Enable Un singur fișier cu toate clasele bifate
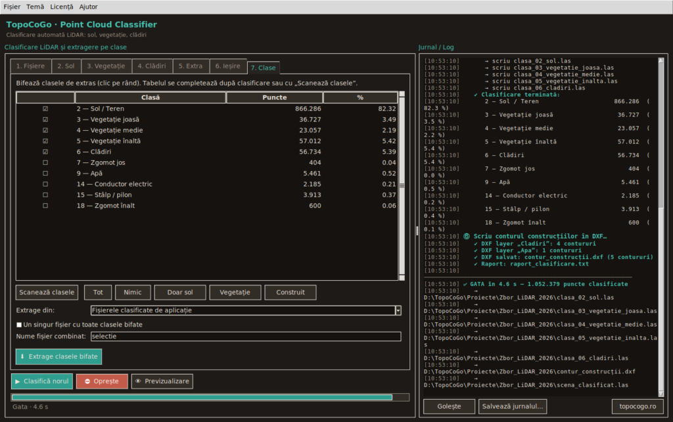The height and width of the screenshot is (422, 673). [x=19, y=325]
